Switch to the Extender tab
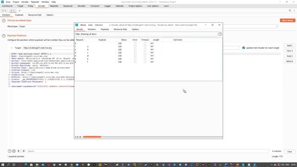Image resolution: width=297 pixels, height=167 pixels. click(x=120, y=6)
